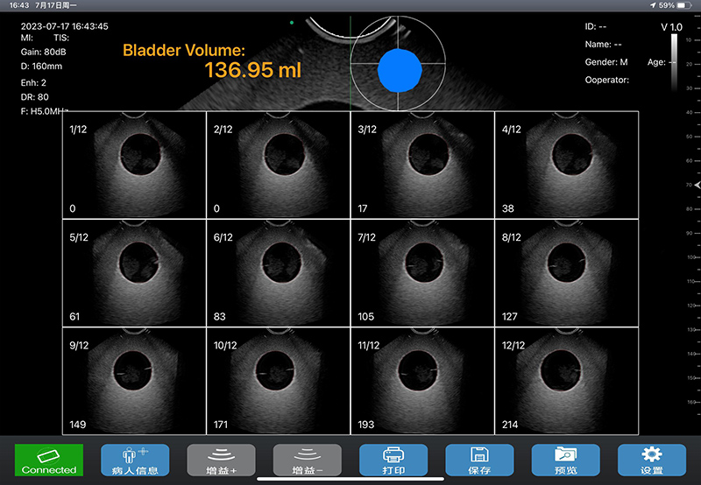The height and width of the screenshot is (485, 701).
Task: Print the scan report (打印)
Action: [x=393, y=460]
